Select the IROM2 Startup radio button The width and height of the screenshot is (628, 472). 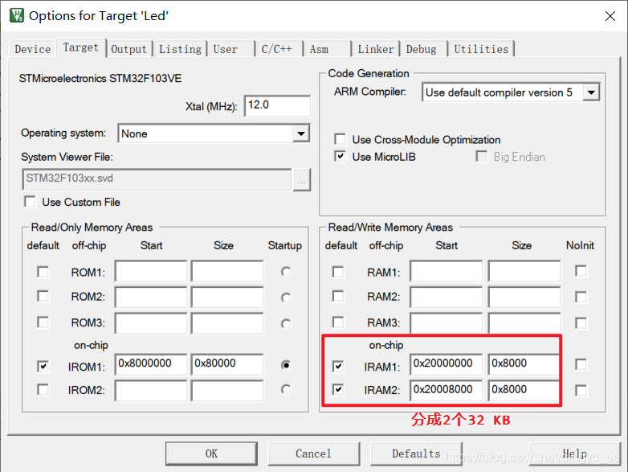point(286,389)
